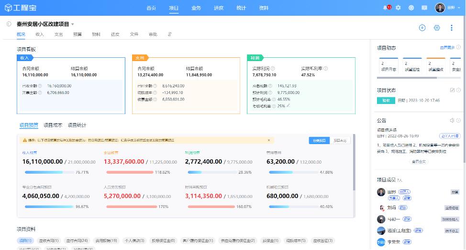Click help icon next to 已付金额
Image resolution: width=466 pixels, height=250 pixels.
155,86
